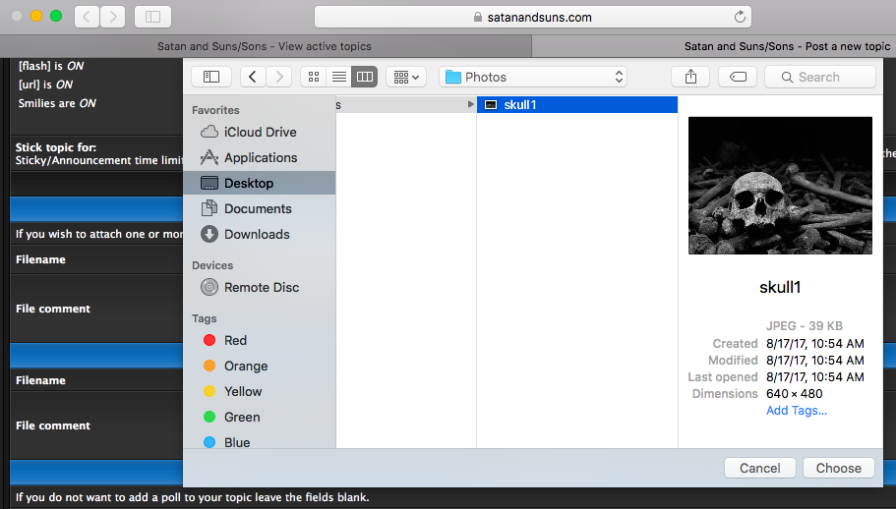
Task: Select the Red tag in sidebar
Action: (x=236, y=340)
